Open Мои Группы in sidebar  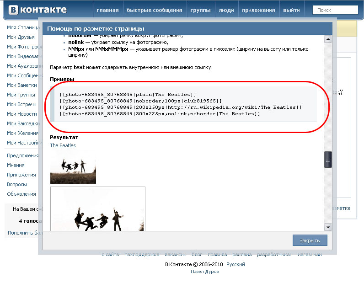pos(21,95)
